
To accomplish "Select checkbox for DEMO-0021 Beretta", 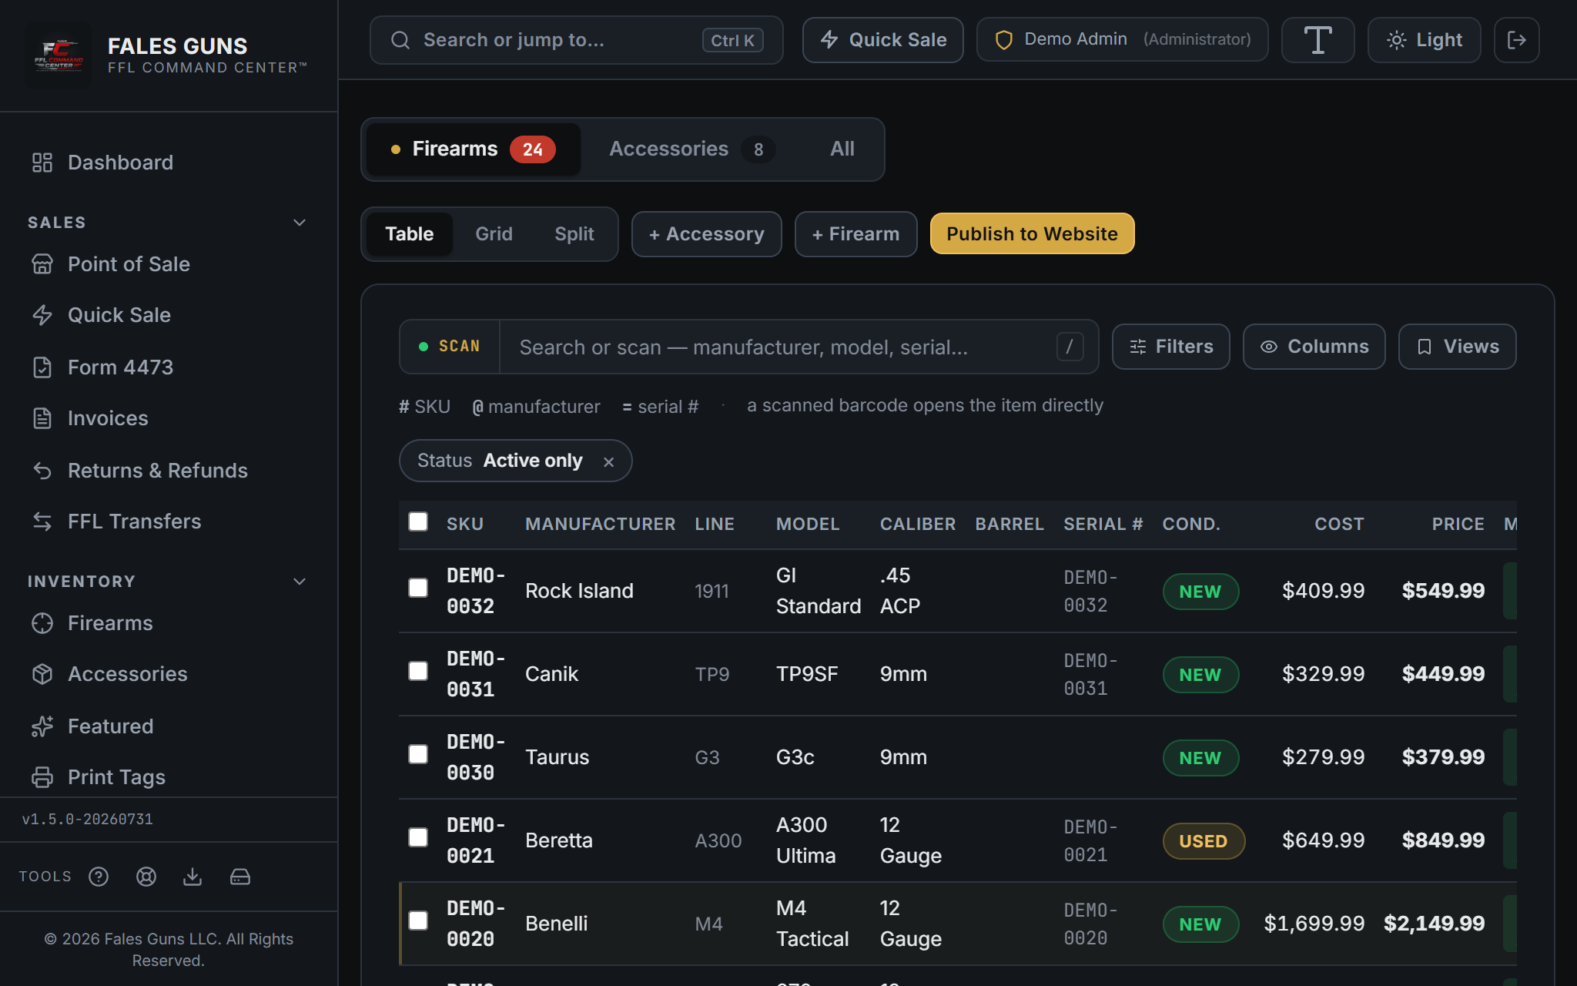I will point(418,837).
